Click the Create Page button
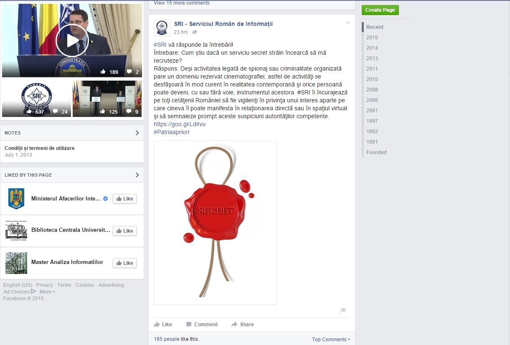Viewport: 510px width, 345px height. click(x=380, y=10)
